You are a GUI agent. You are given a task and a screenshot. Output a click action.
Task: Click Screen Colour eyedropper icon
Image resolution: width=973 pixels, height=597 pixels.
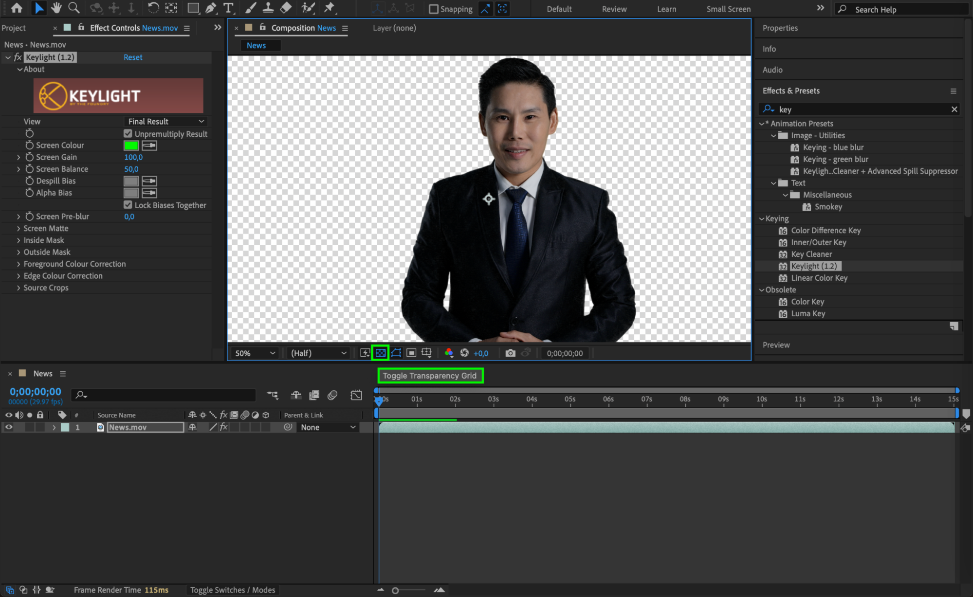point(149,145)
